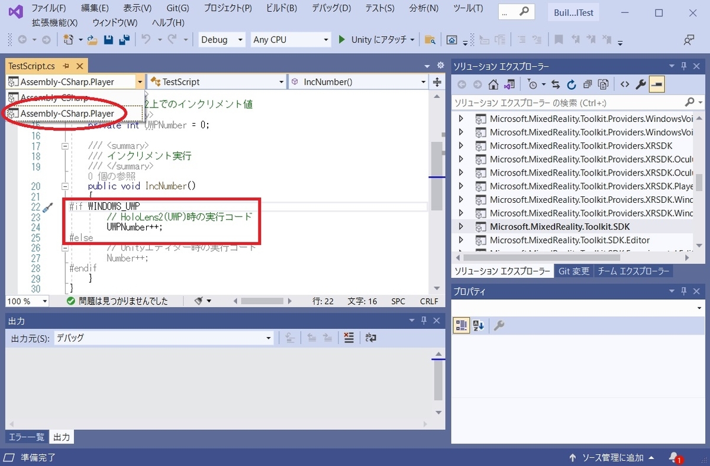Switch views with the Visual Studio solution icon
710x466 pixels.
508,85
